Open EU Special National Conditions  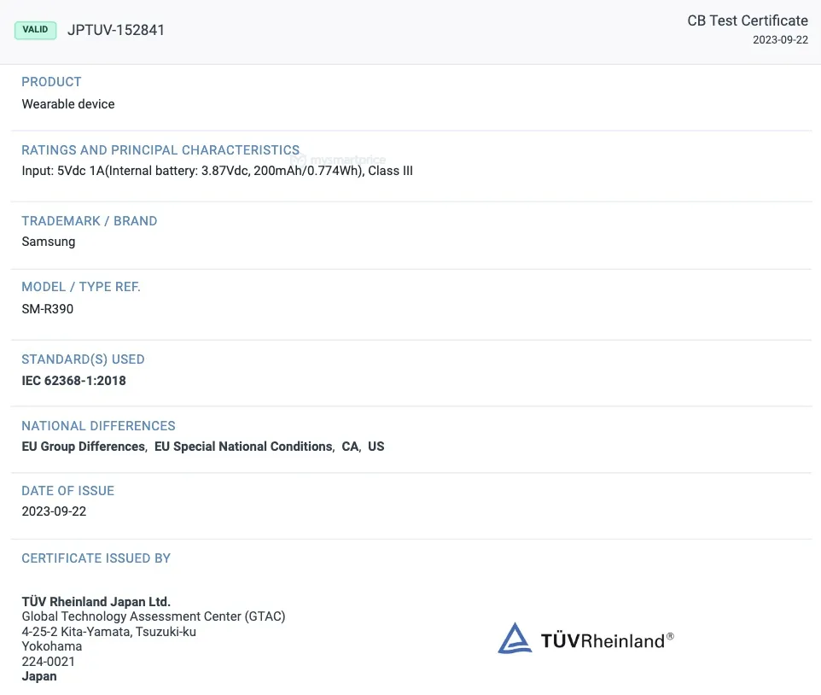[x=243, y=447]
